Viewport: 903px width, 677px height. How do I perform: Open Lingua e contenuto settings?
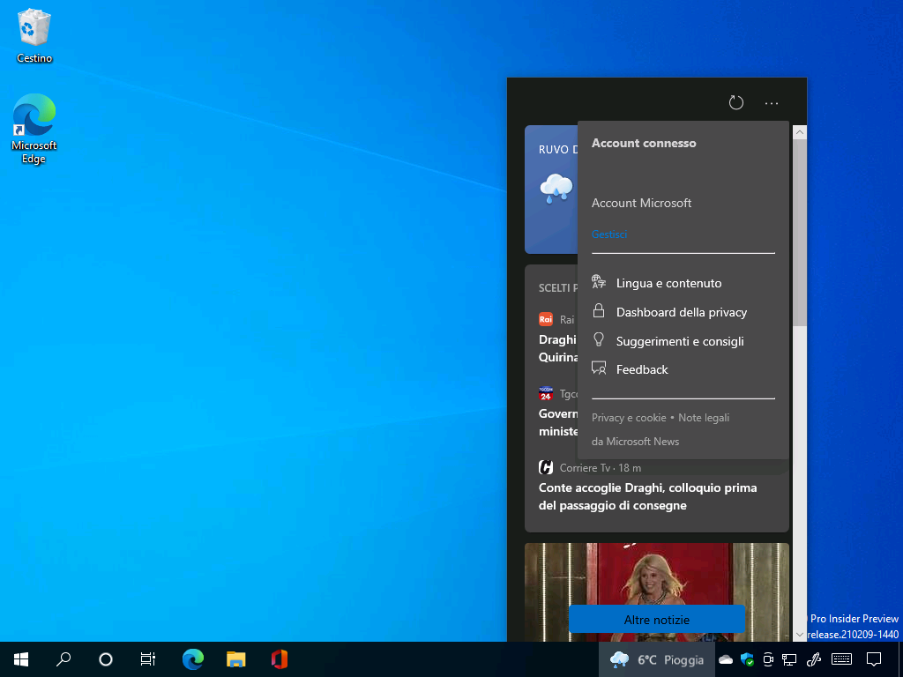(x=668, y=283)
